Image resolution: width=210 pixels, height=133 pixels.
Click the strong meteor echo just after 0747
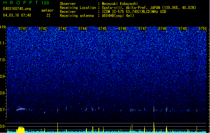pos(154,109)
